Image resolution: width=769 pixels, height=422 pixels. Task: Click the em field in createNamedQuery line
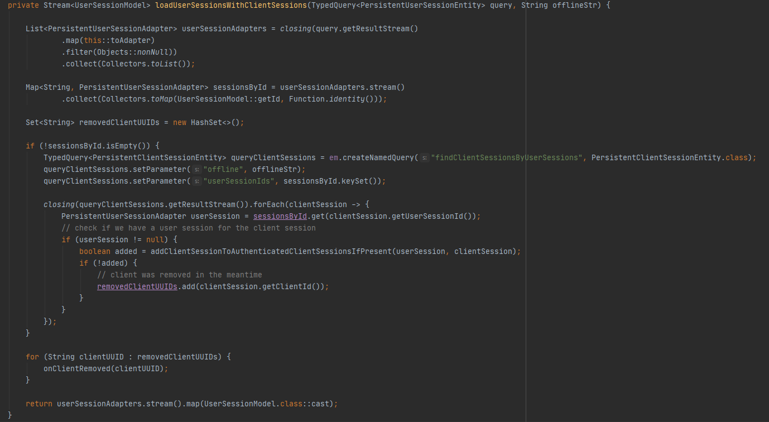click(x=334, y=157)
